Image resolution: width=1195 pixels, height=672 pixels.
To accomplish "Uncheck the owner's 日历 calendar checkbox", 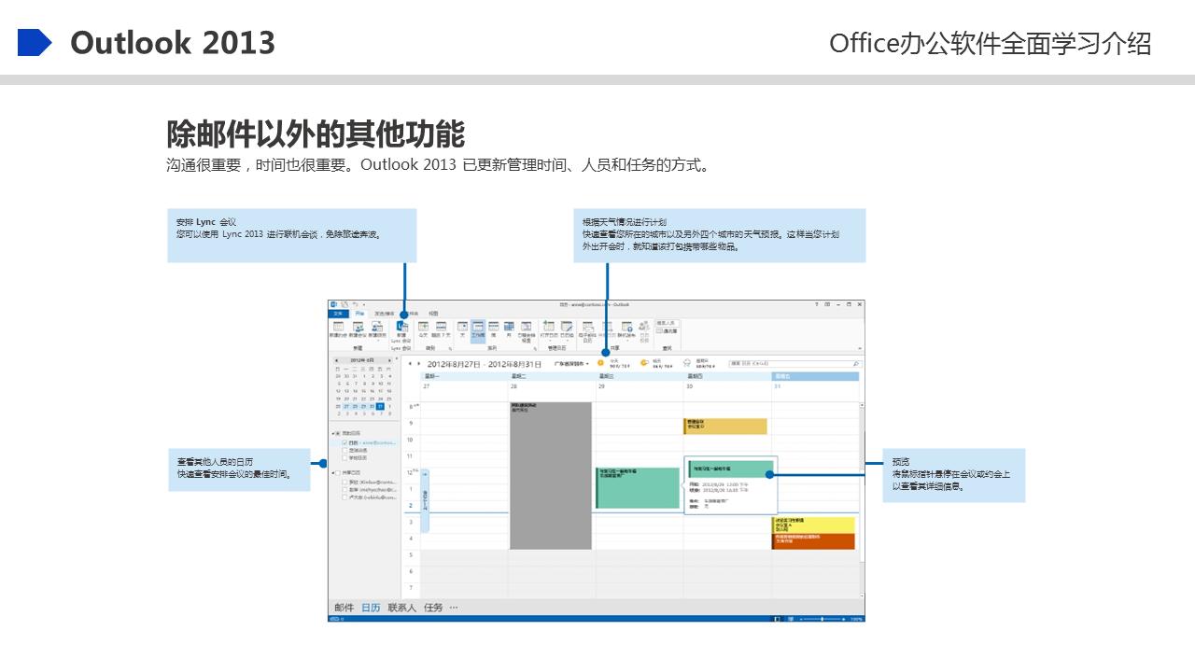I will tap(344, 442).
